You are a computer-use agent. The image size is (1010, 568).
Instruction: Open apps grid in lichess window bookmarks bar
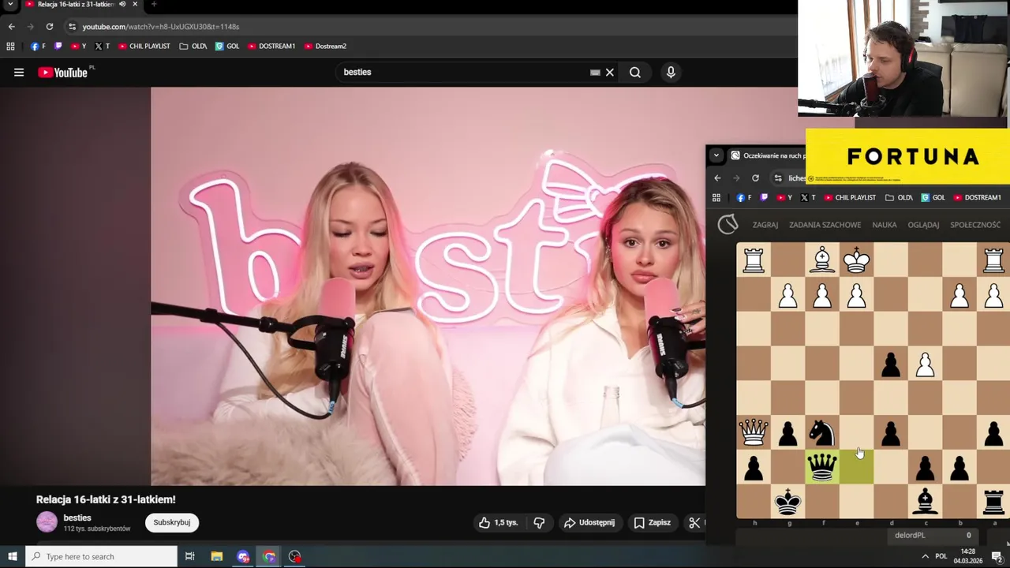pos(716,198)
